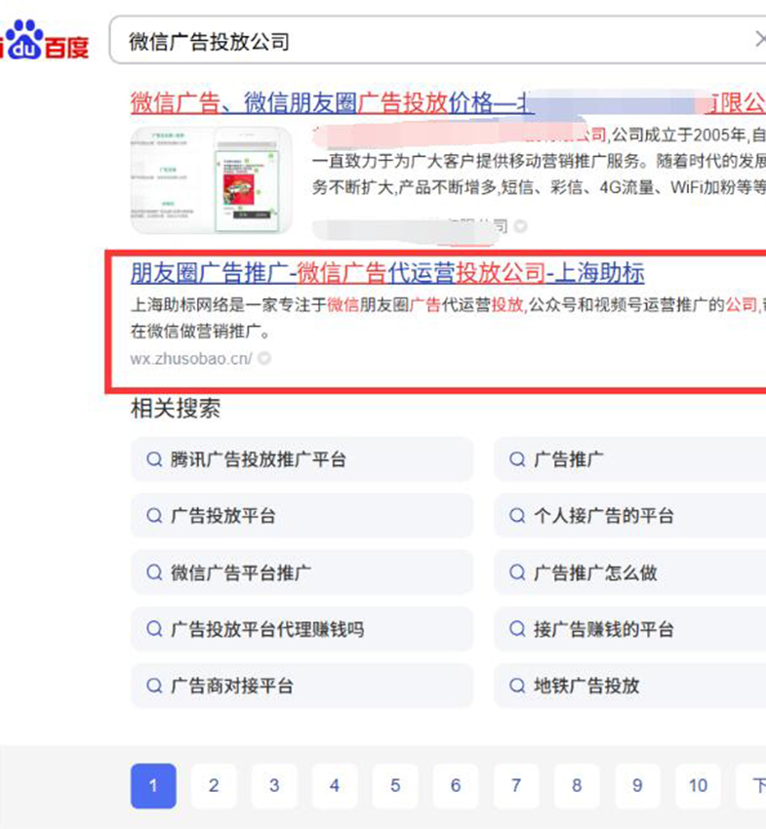Open the first result's ad thumbnail image
This screenshot has width=766, height=829.
211,180
